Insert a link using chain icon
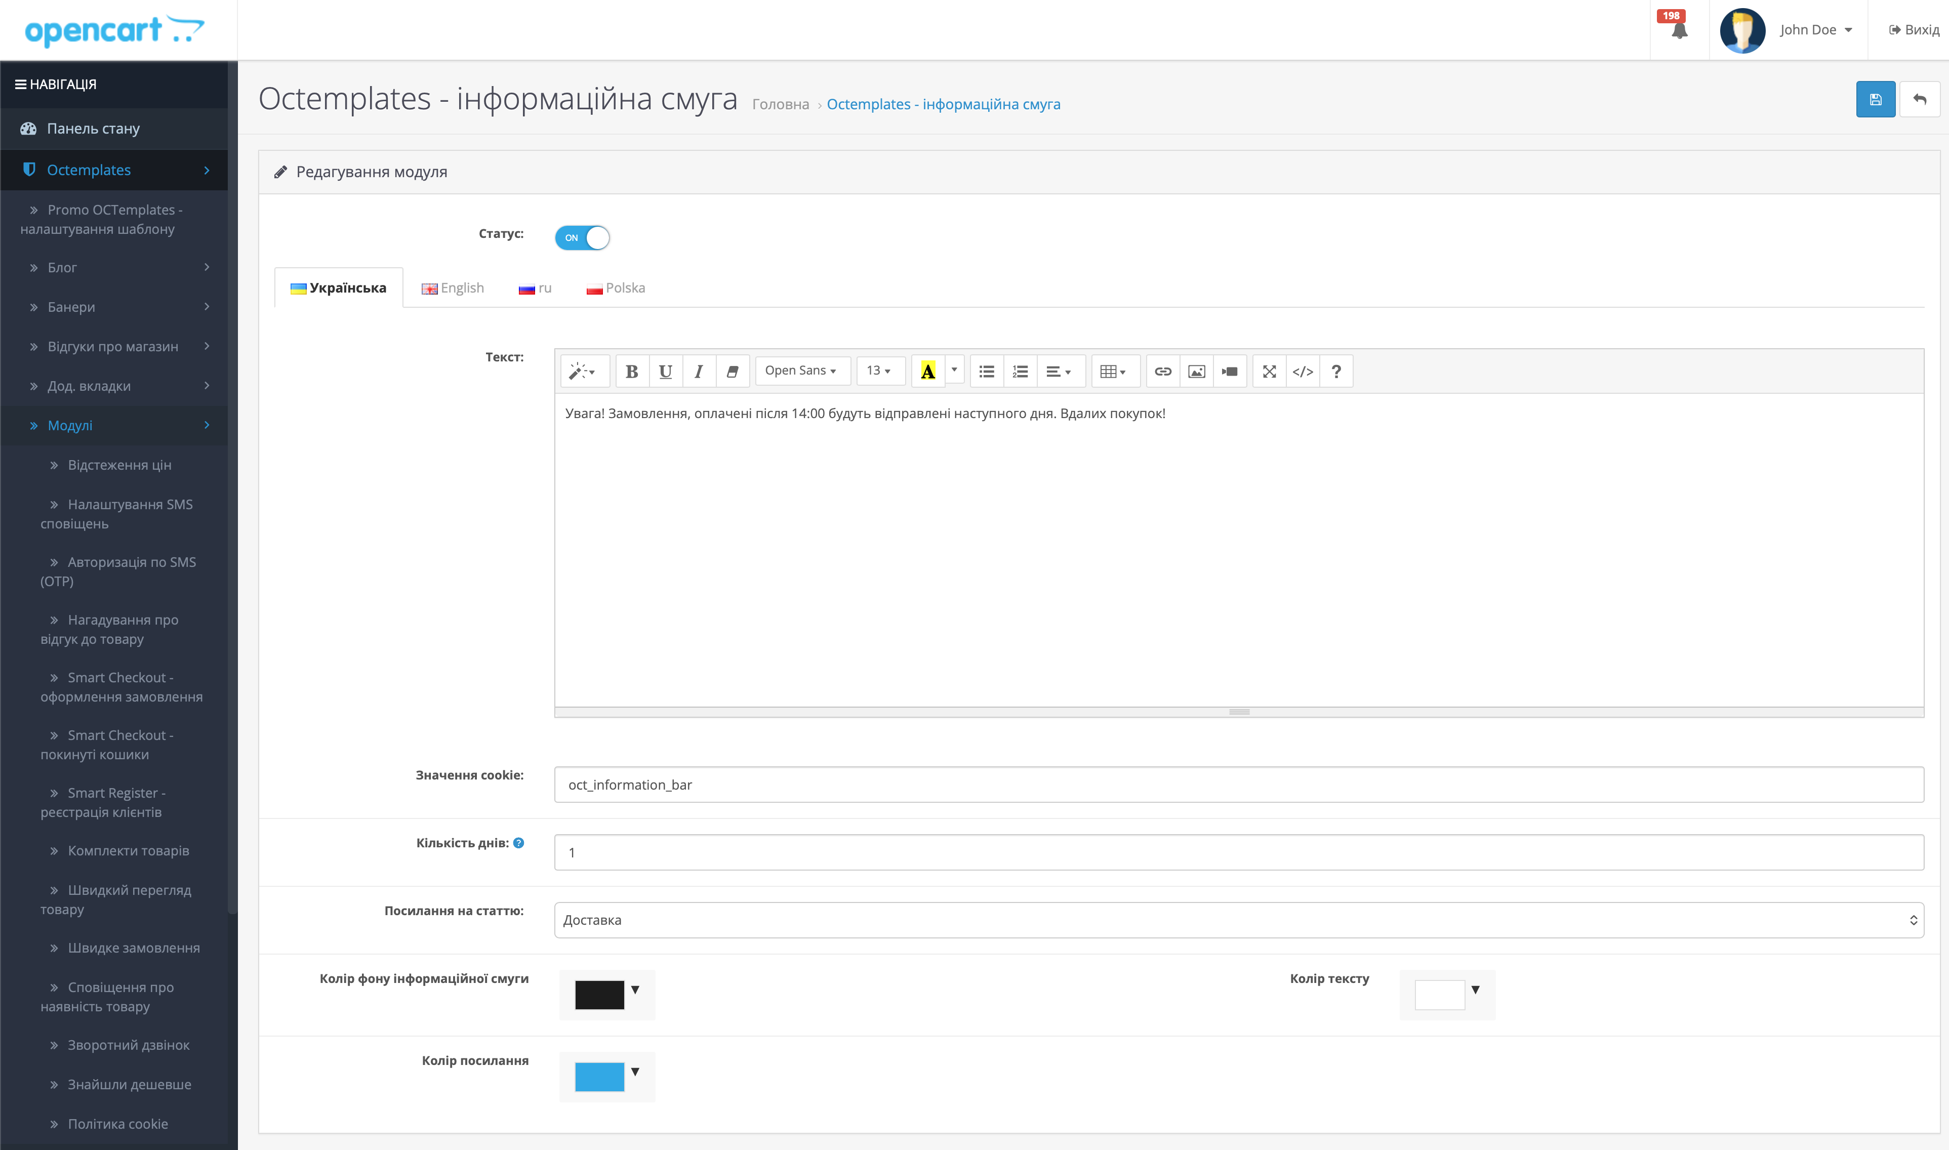1949x1150 pixels. pyautogui.click(x=1162, y=371)
